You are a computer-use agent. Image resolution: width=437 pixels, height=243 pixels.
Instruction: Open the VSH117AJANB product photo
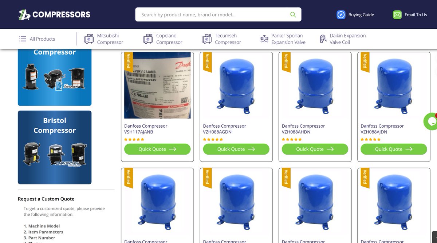click(x=157, y=85)
